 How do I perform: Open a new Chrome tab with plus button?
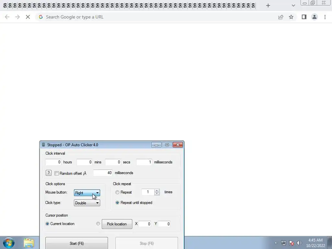click(x=268, y=6)
